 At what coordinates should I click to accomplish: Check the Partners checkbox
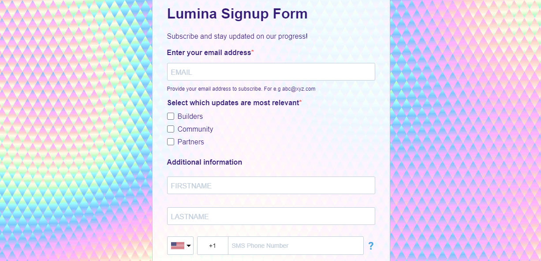[171, 142]
